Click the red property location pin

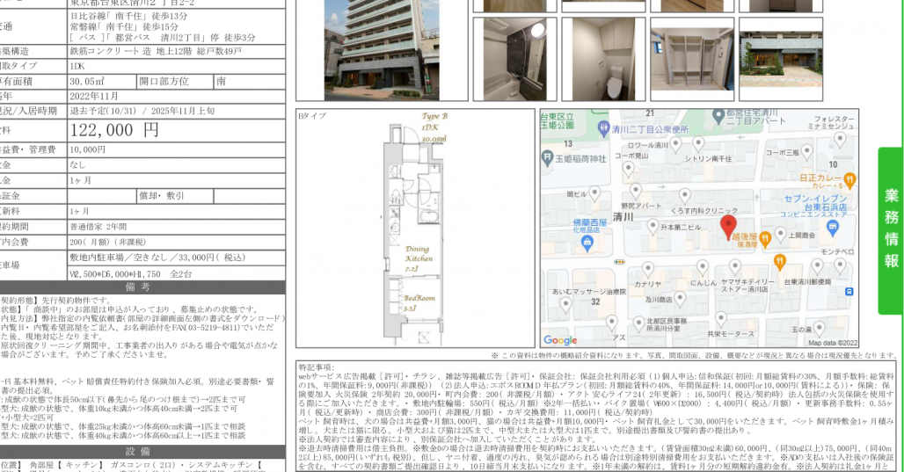pos(729,225)
